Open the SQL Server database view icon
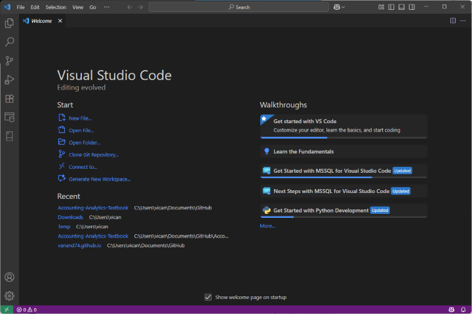 click(x=9, y=117)
